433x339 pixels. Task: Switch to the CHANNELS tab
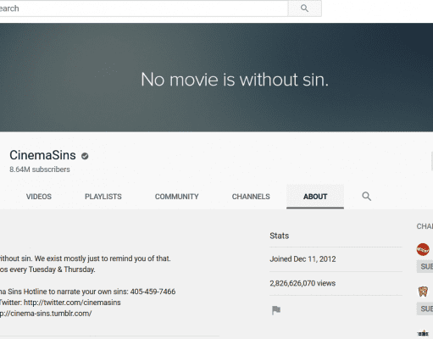(x=251, y=197)
